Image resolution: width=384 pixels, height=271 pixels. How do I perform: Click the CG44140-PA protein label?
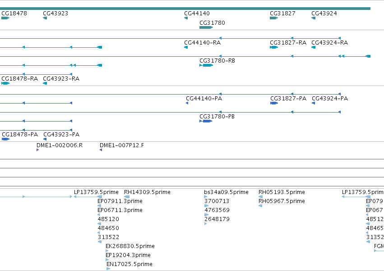click(204, 99)
